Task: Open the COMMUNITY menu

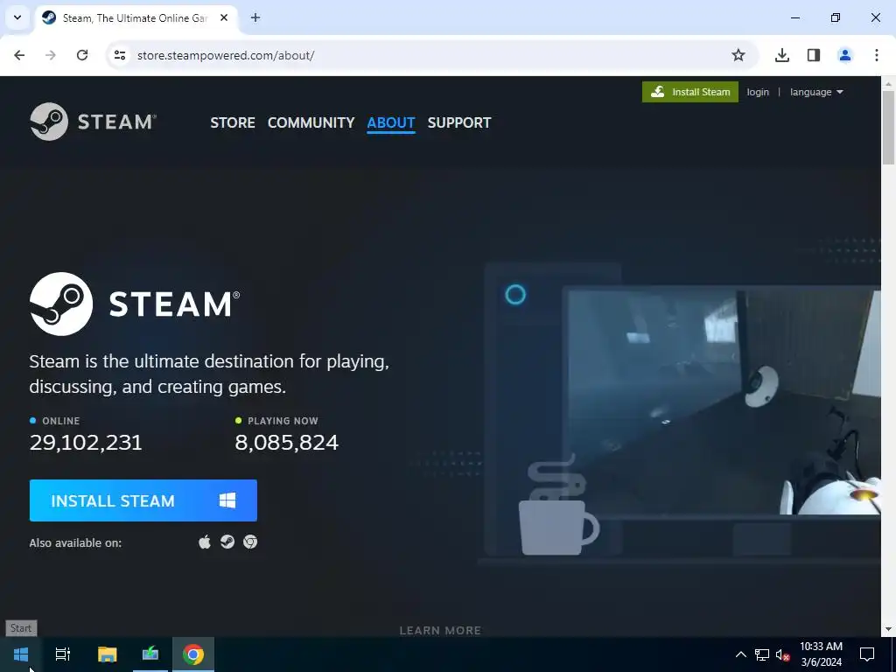Action: 311,122
